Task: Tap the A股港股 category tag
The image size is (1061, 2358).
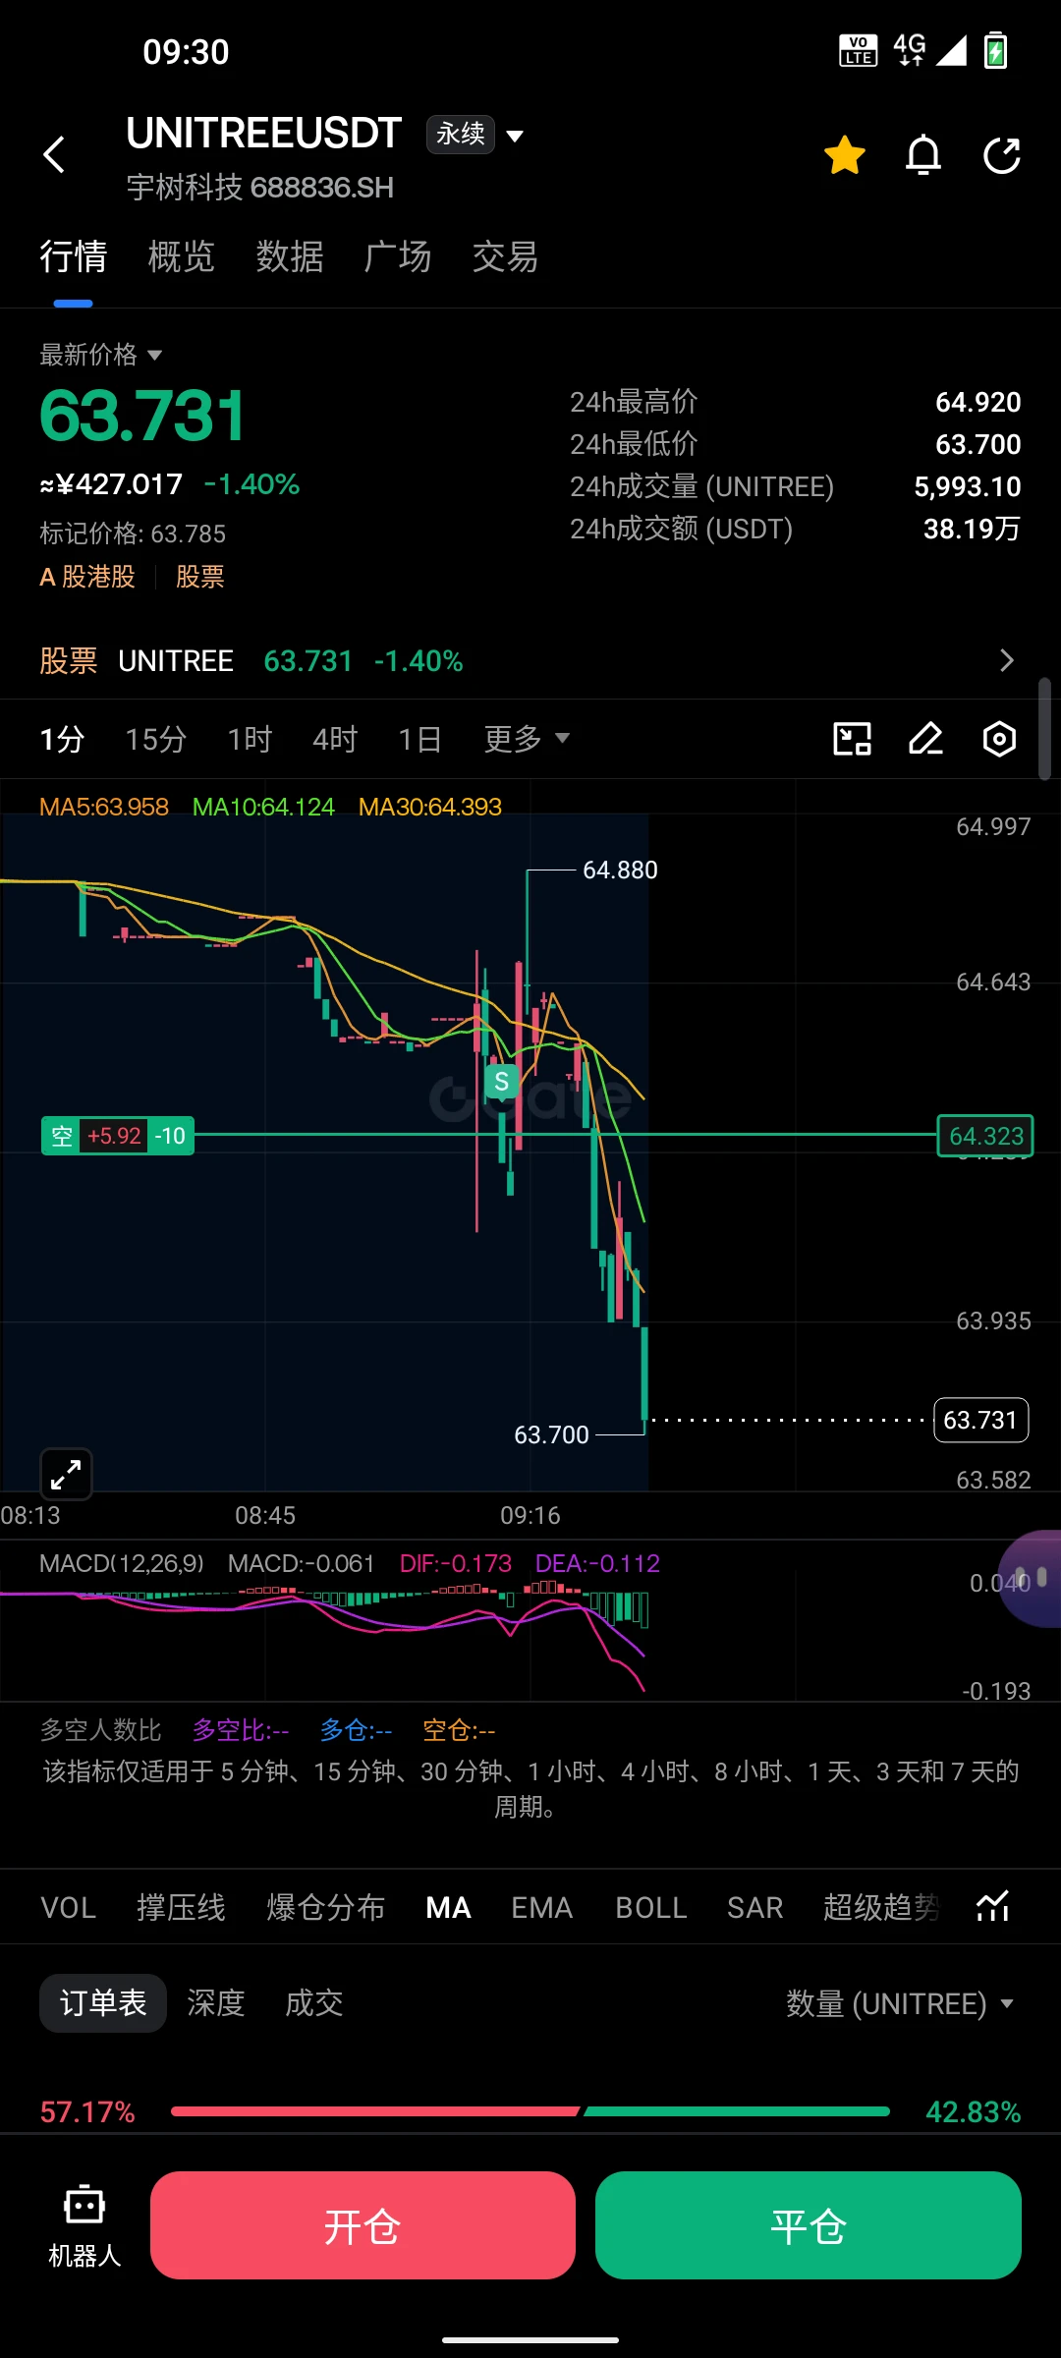Action: (x=87, y=577)
